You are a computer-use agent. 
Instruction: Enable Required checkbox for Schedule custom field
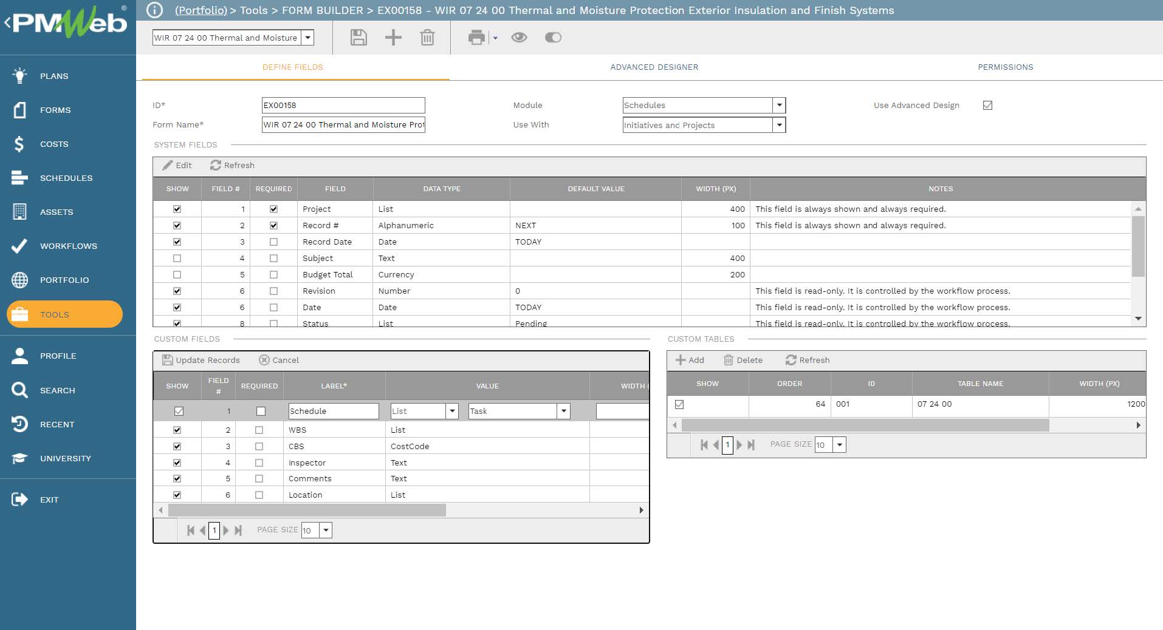click(x=261, y=411)
